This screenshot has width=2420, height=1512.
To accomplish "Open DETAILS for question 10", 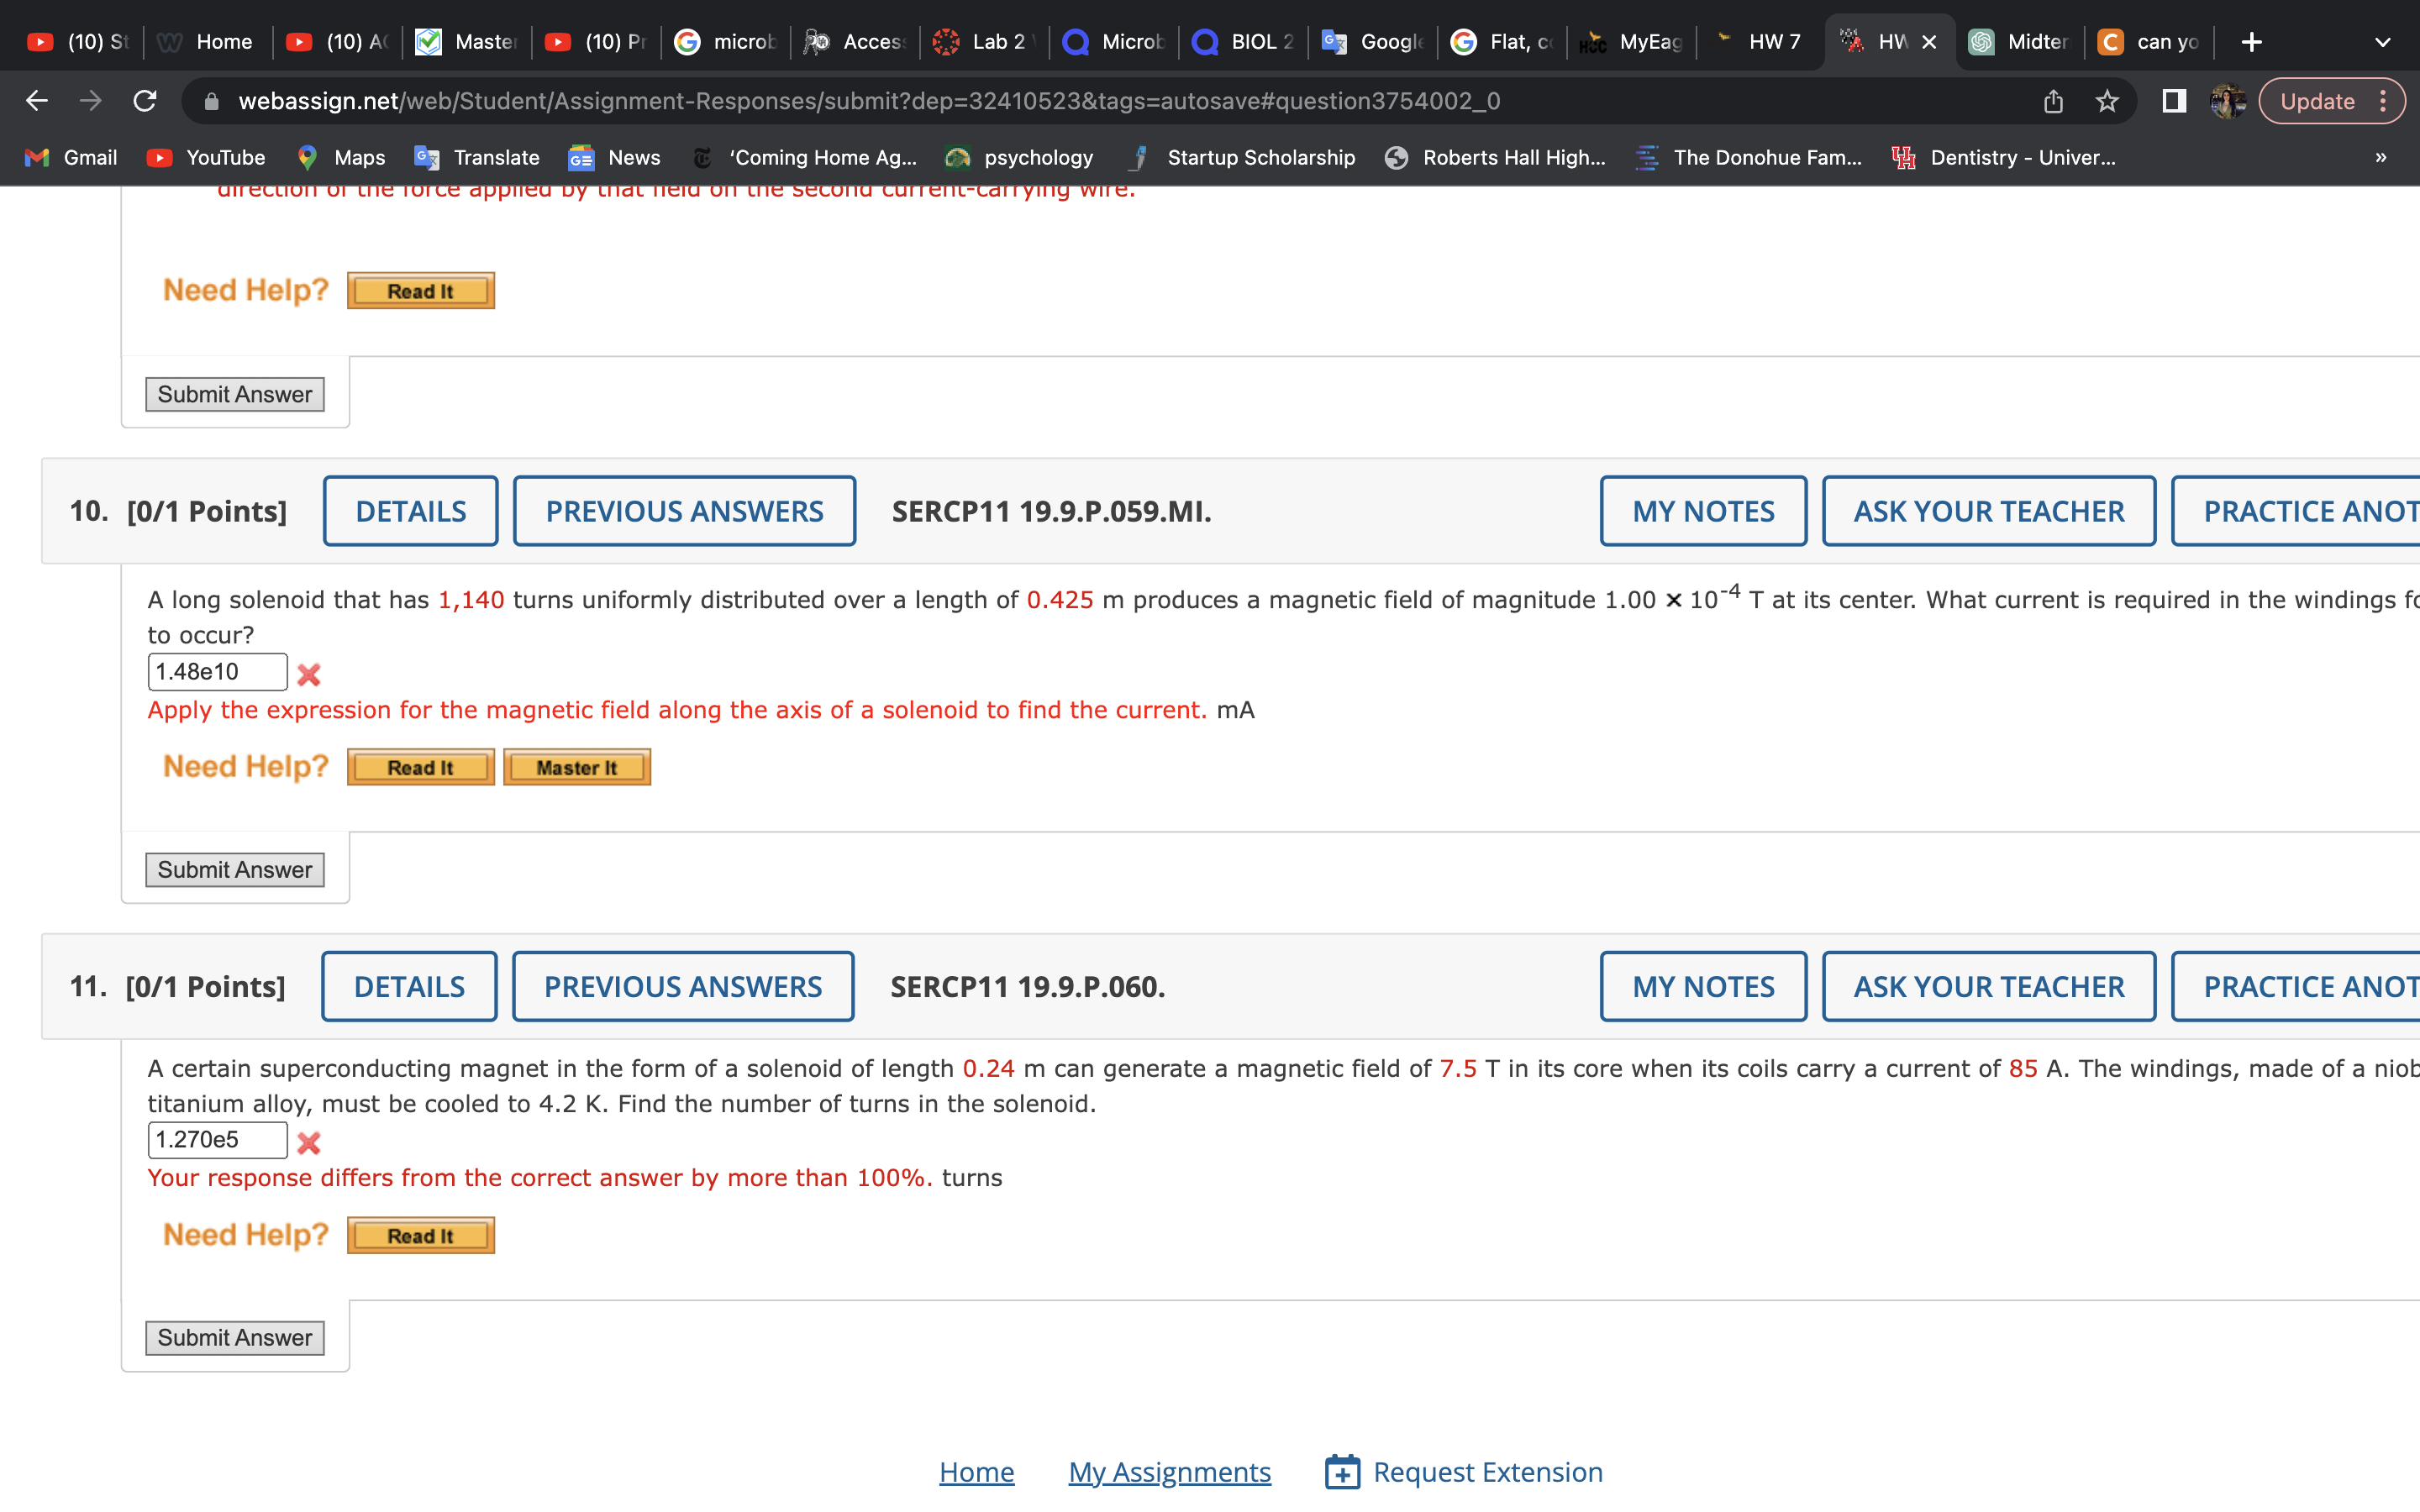I will click(410, 511).
